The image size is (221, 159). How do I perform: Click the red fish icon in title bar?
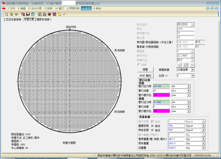tap(4, 3)
